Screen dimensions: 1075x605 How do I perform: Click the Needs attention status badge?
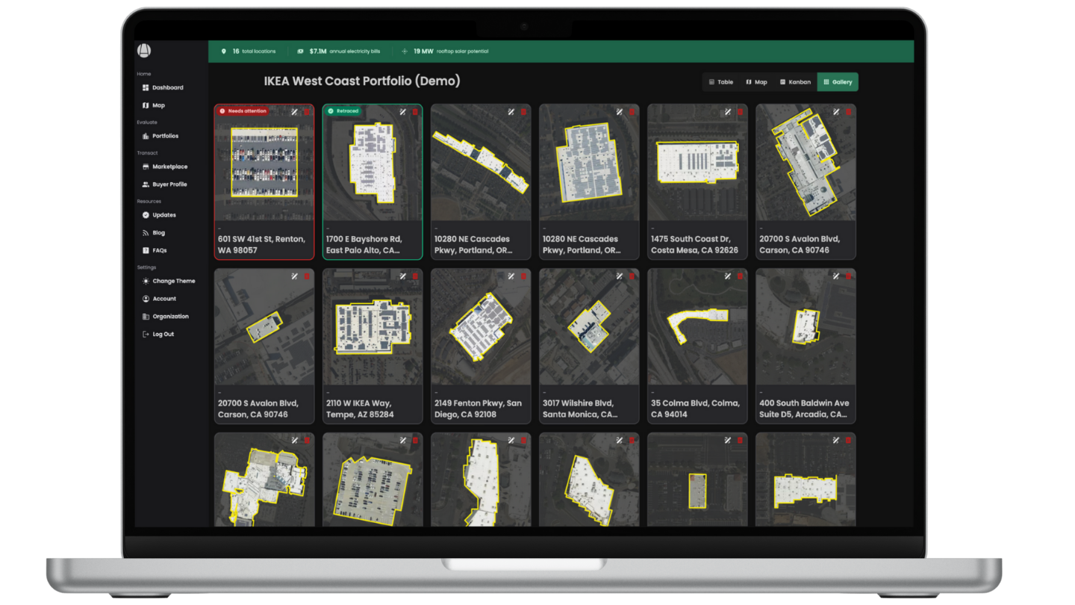pos(243,111)
